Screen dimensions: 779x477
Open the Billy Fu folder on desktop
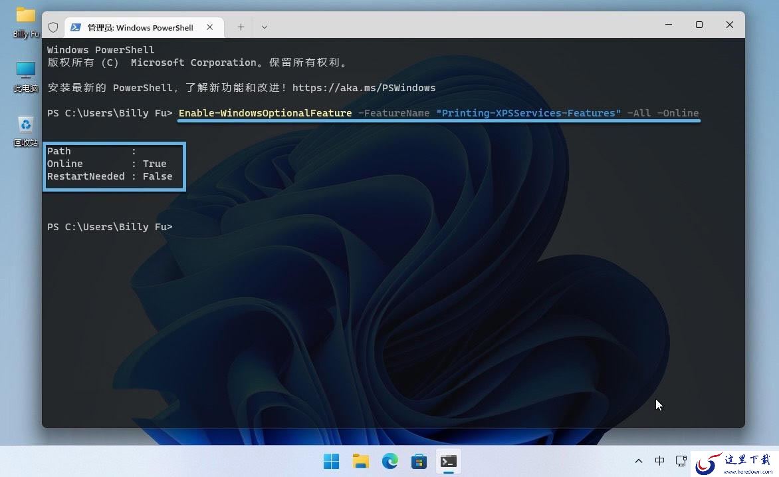click(x=25, y=23)
